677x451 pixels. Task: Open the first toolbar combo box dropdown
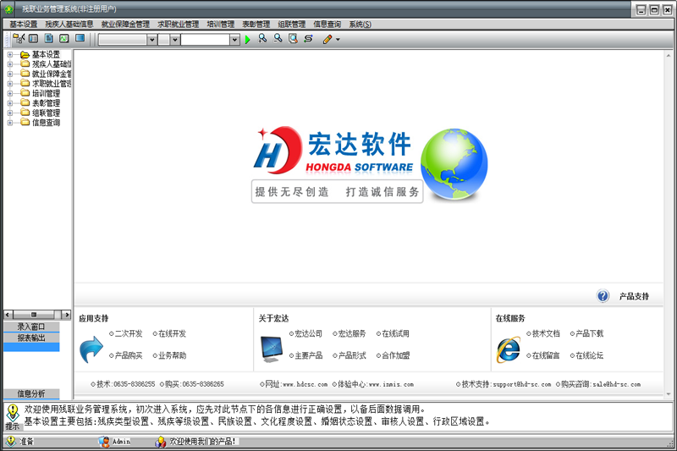click(x=152, y=40)
